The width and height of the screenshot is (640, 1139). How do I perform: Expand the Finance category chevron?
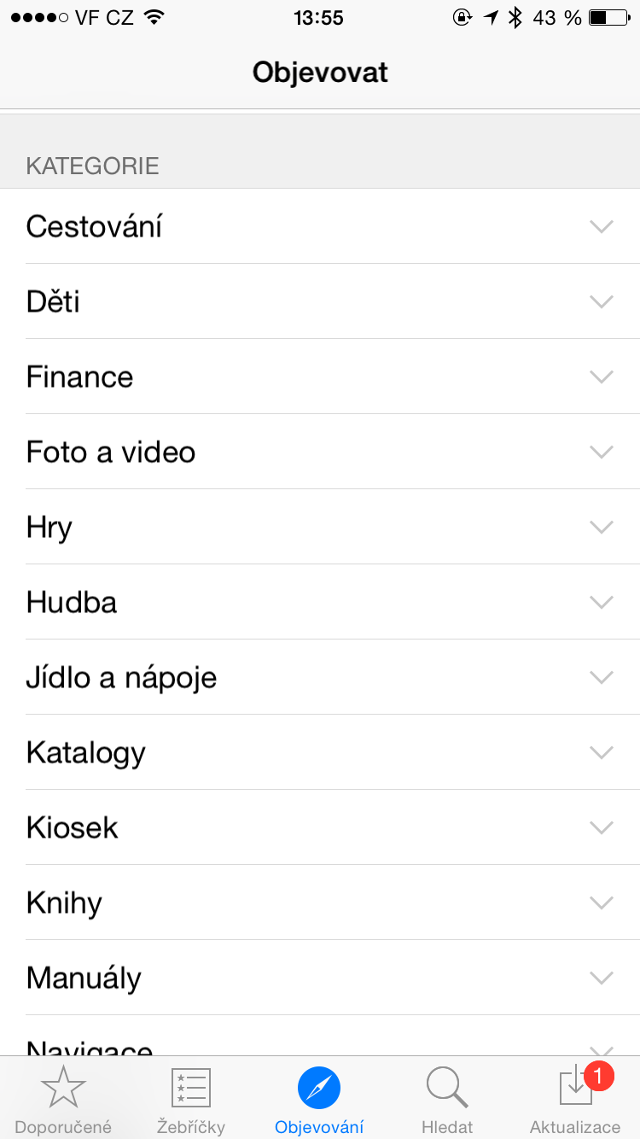[x=602, y=377]
